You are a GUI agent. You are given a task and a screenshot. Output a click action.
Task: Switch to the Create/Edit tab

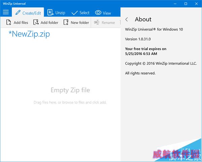click(28, 12)
